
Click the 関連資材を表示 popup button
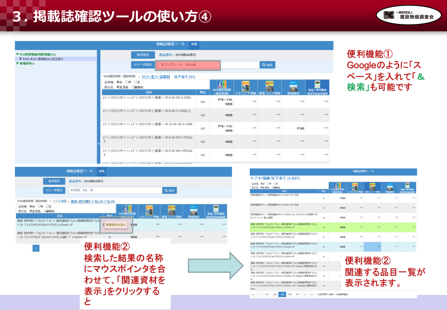[x=116, y=225]
